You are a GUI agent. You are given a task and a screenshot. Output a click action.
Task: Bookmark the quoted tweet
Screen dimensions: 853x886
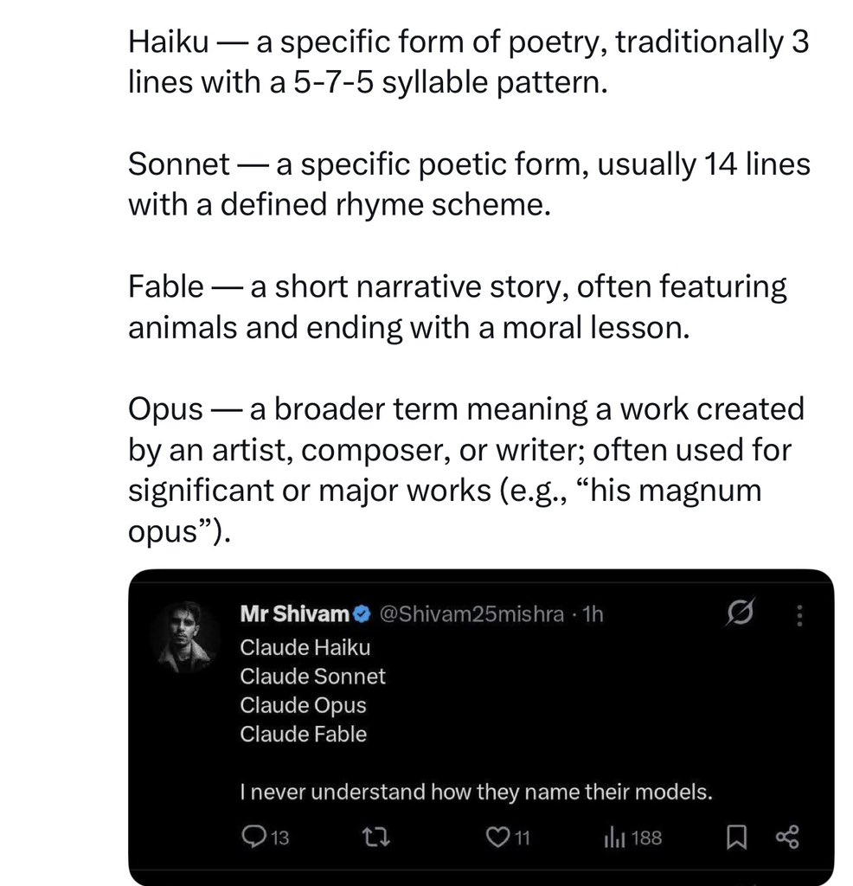pyautogui.click(x=736, y=837)
